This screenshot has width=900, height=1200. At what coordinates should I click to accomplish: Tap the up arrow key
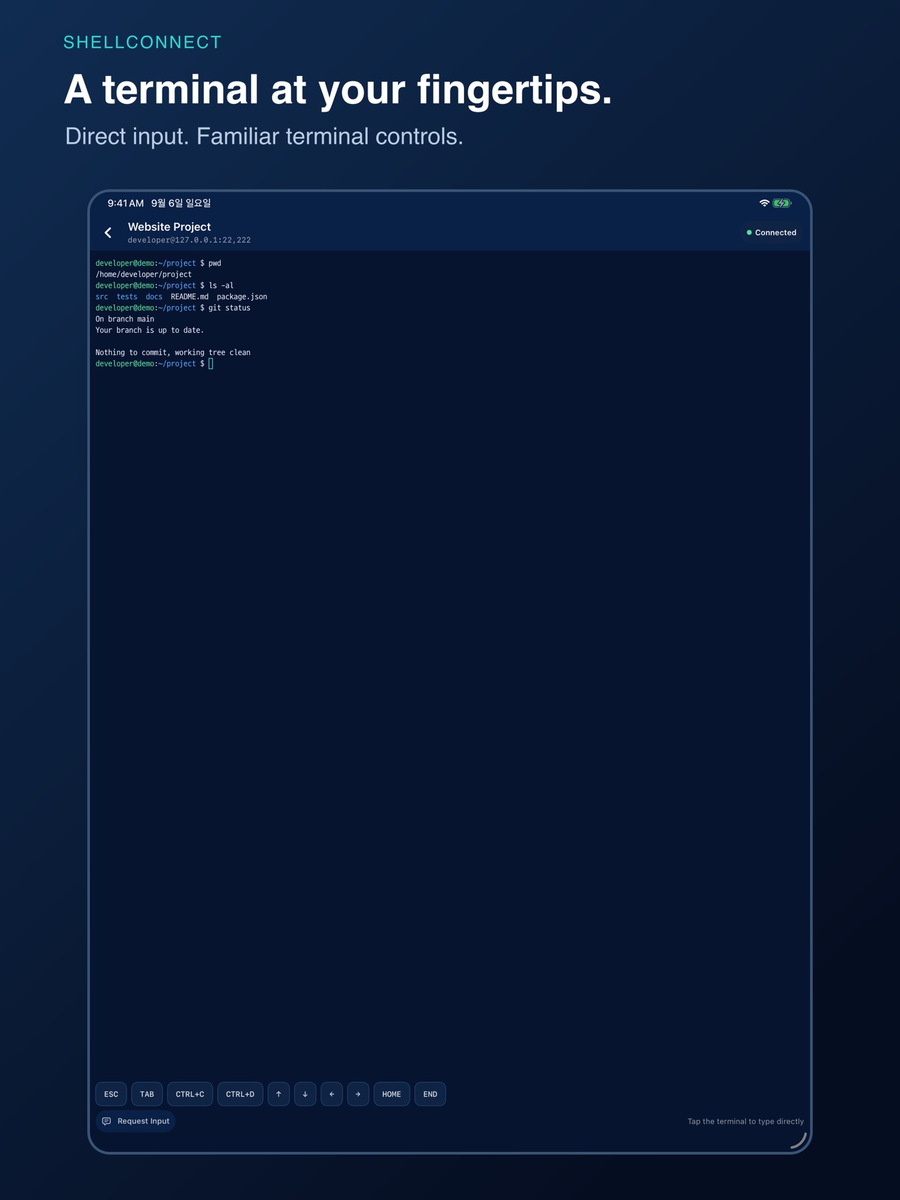click(x=278, y=1094)
